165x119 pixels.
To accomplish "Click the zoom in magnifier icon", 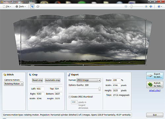I will coord(146,7).
